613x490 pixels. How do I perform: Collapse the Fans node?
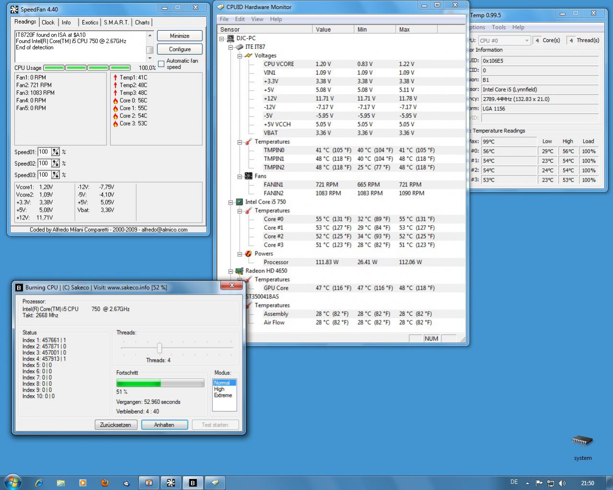240,176
